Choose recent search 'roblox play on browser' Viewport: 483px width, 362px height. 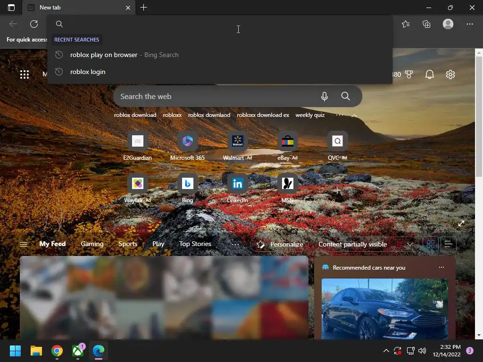pos(220,55)
